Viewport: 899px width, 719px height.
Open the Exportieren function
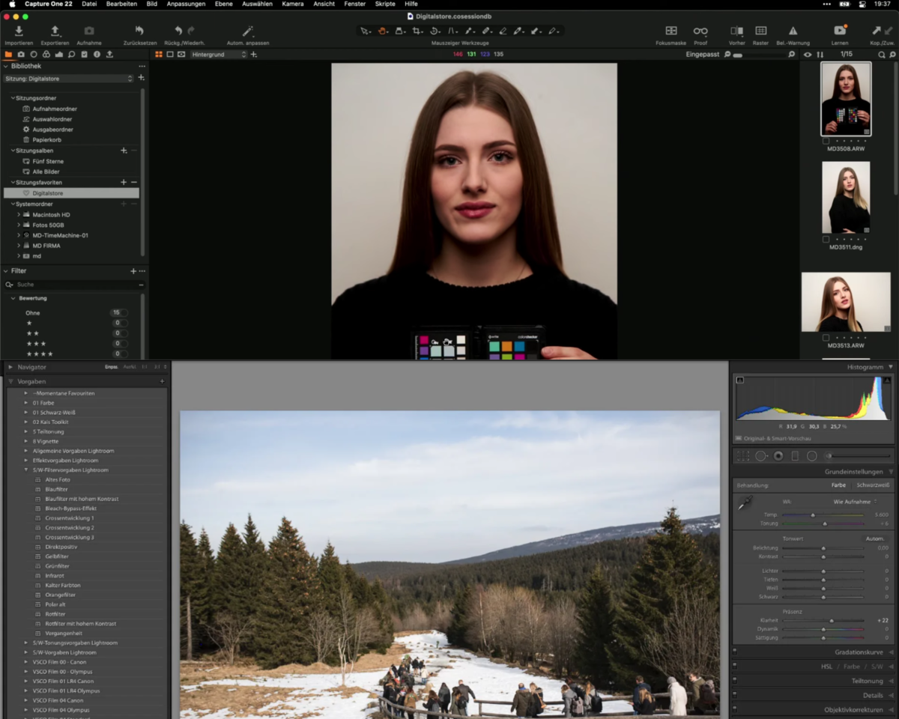55,31
